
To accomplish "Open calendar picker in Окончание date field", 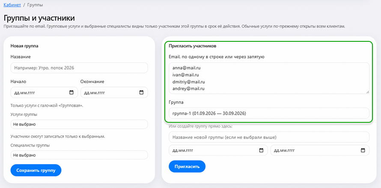I will pos(141,93).
